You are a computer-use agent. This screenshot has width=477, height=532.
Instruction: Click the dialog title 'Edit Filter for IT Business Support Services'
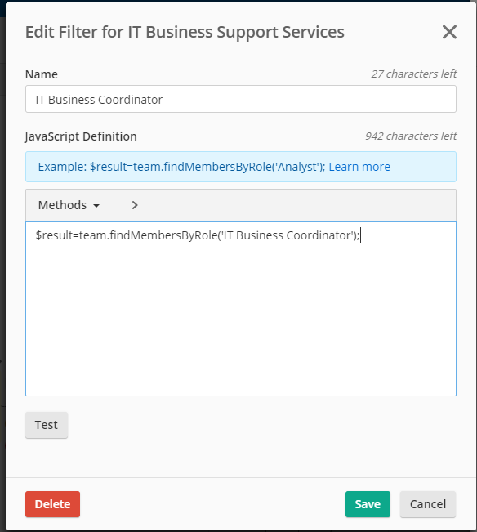(185, 32)
